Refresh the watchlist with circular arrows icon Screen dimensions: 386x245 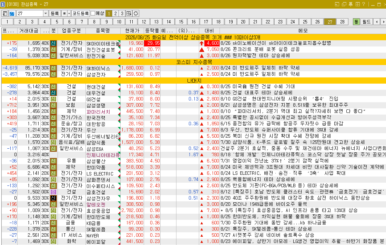(x=136, y=13)
